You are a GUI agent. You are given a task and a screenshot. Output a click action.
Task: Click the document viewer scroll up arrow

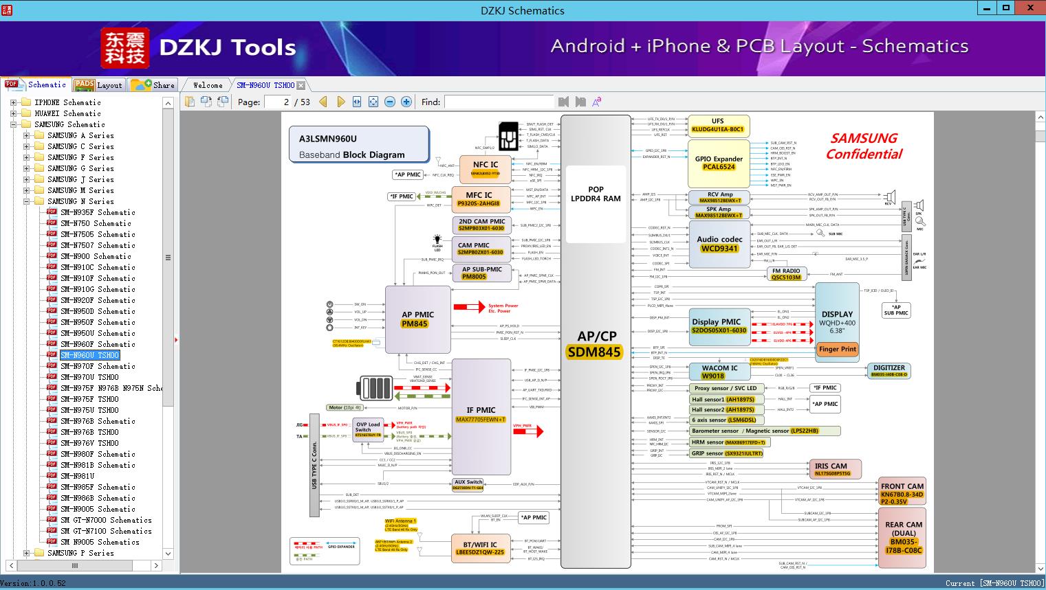pos(1040,117)
